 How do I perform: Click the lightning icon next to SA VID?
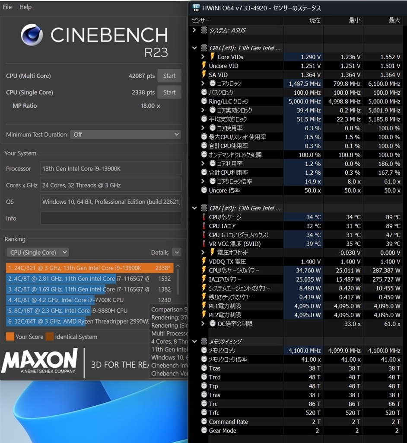[x=204, y=74]
